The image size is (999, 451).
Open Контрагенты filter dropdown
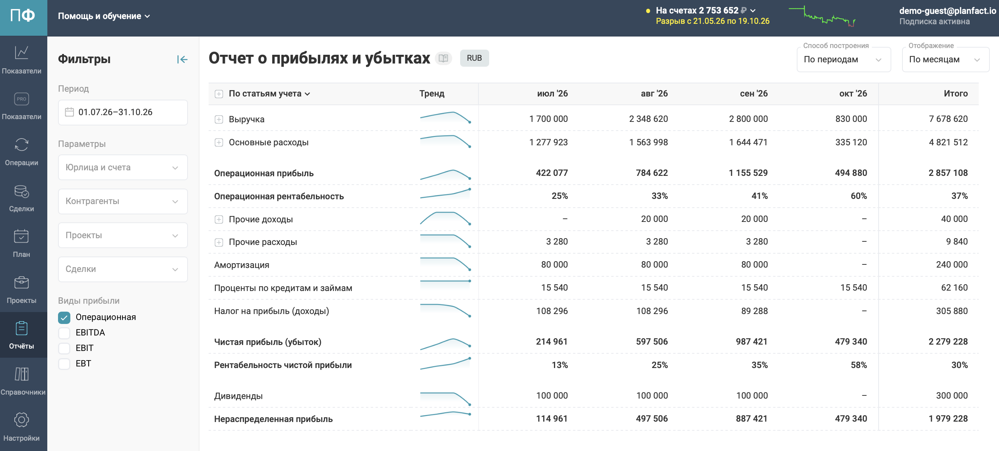(123, 201)
